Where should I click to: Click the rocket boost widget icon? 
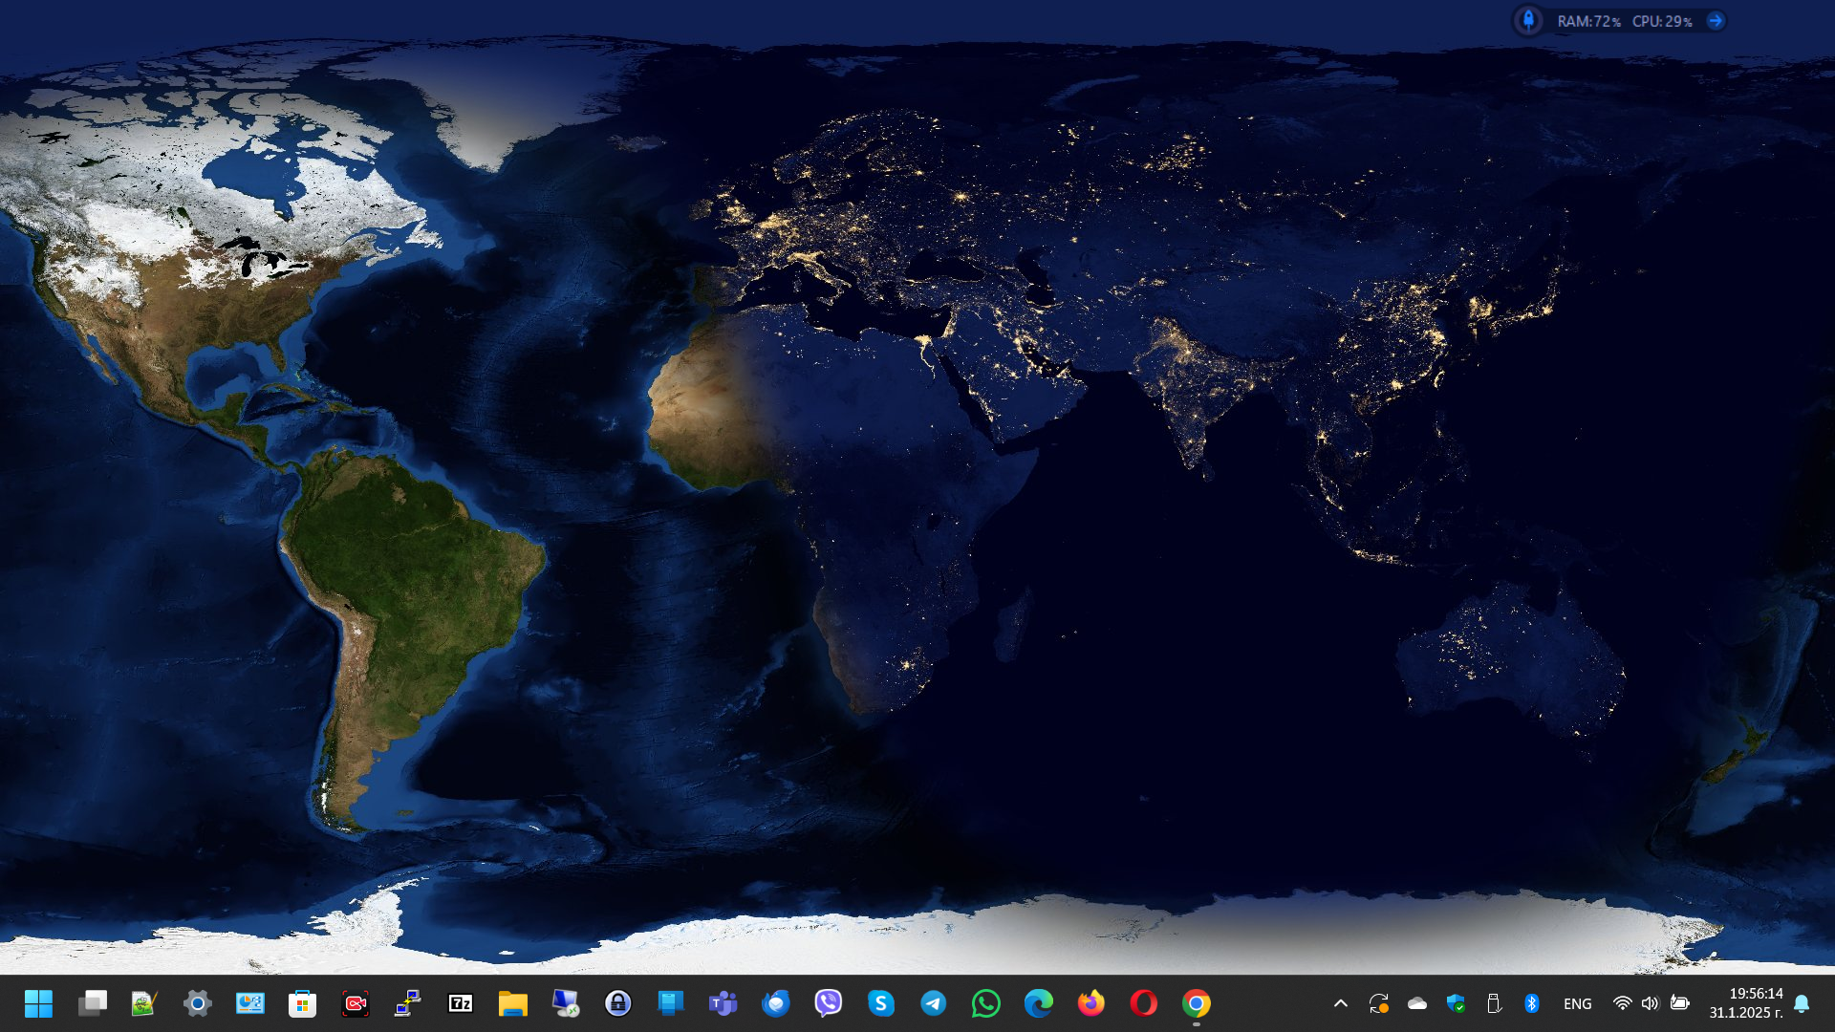[x=1528, y=20]
